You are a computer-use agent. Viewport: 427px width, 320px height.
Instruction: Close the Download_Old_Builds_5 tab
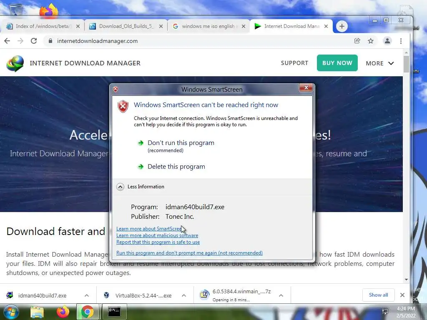tap(161, 26)
